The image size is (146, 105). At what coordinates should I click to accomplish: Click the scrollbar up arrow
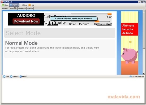[x=144, y=11]
